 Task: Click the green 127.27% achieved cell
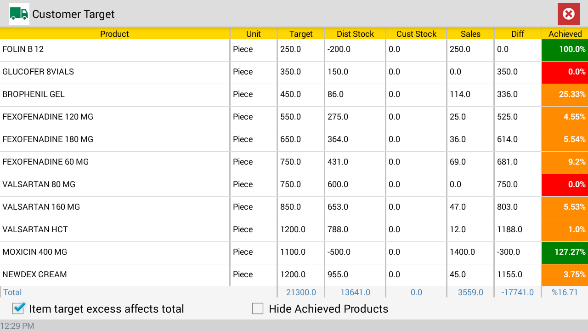[565, 253]
